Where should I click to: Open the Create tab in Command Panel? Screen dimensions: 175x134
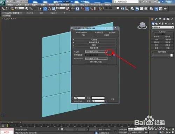point(152,19)
